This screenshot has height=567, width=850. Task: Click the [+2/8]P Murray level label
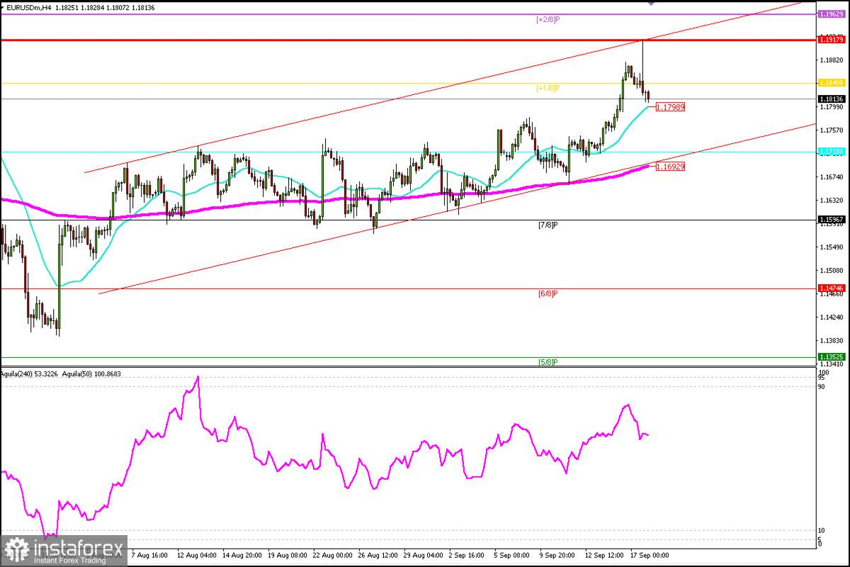(548, 20)
